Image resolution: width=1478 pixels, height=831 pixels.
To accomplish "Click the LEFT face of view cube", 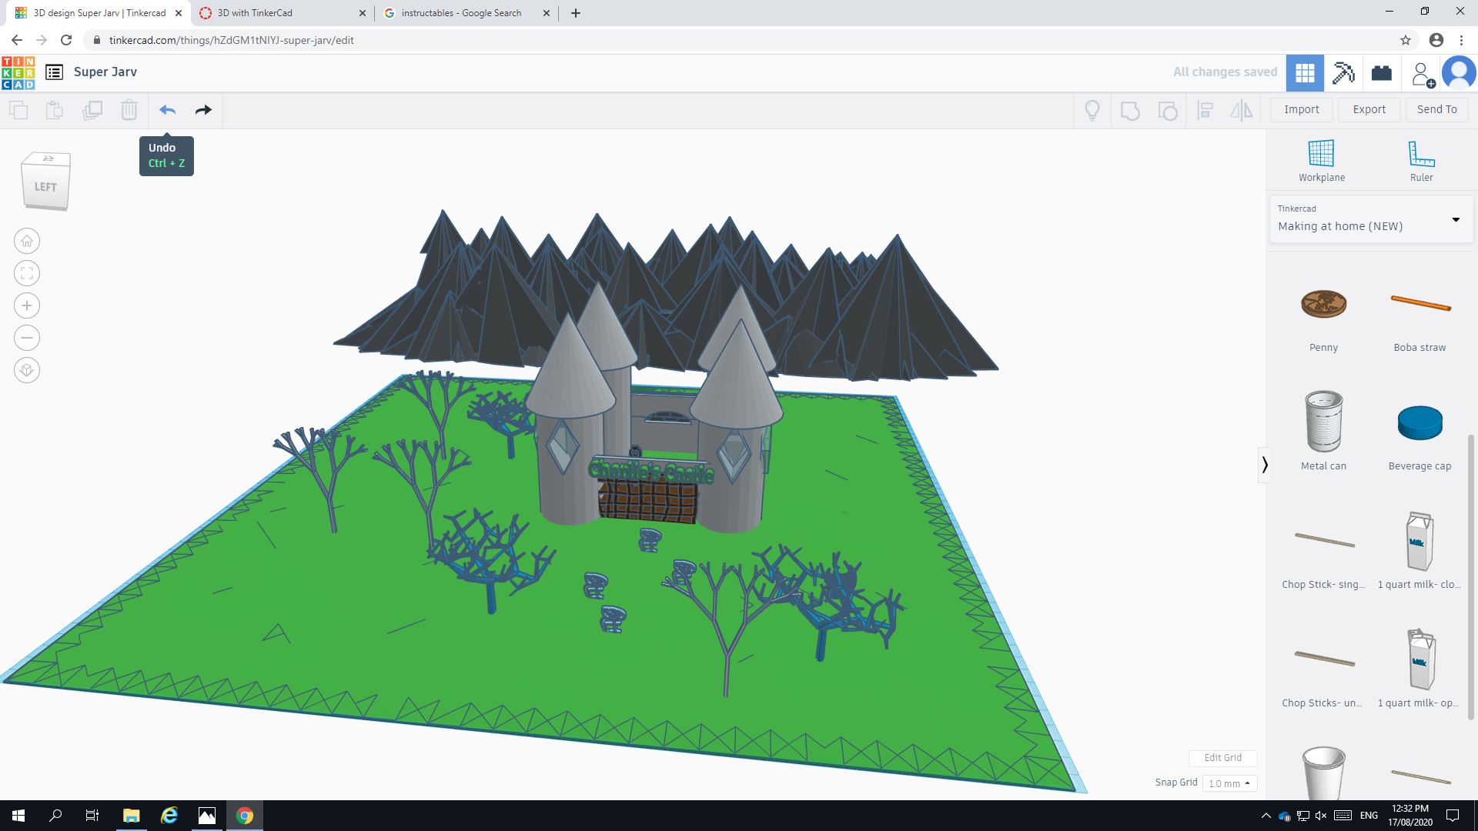I will point(45,187).
